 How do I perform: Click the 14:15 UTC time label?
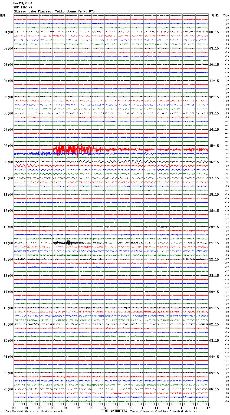tap(214, 130)
